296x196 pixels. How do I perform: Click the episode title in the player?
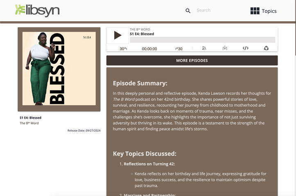click(142, 34)
